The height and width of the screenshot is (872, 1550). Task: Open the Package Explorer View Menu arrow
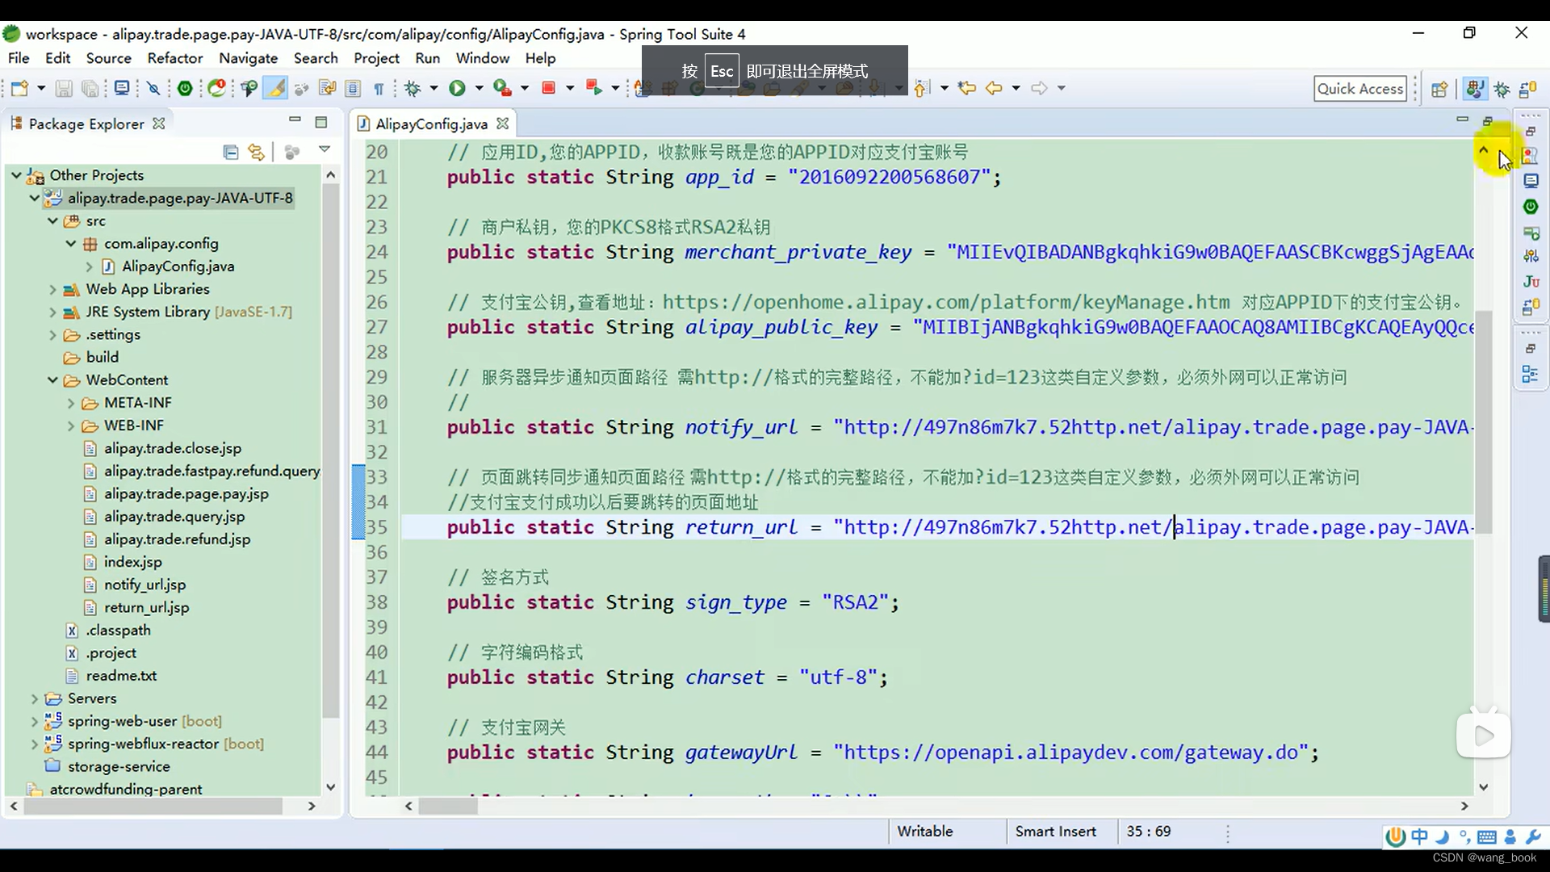325,149
